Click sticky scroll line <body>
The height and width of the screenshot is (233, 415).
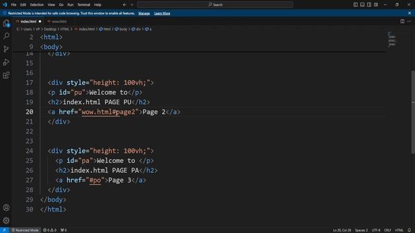point(51,47)
